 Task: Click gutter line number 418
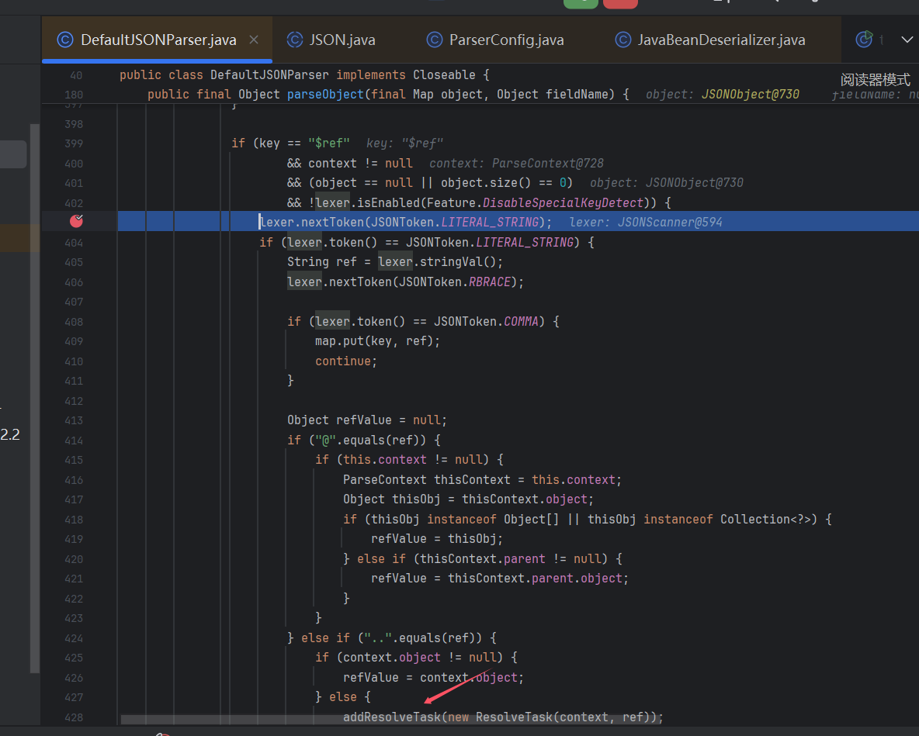(74, 520)
